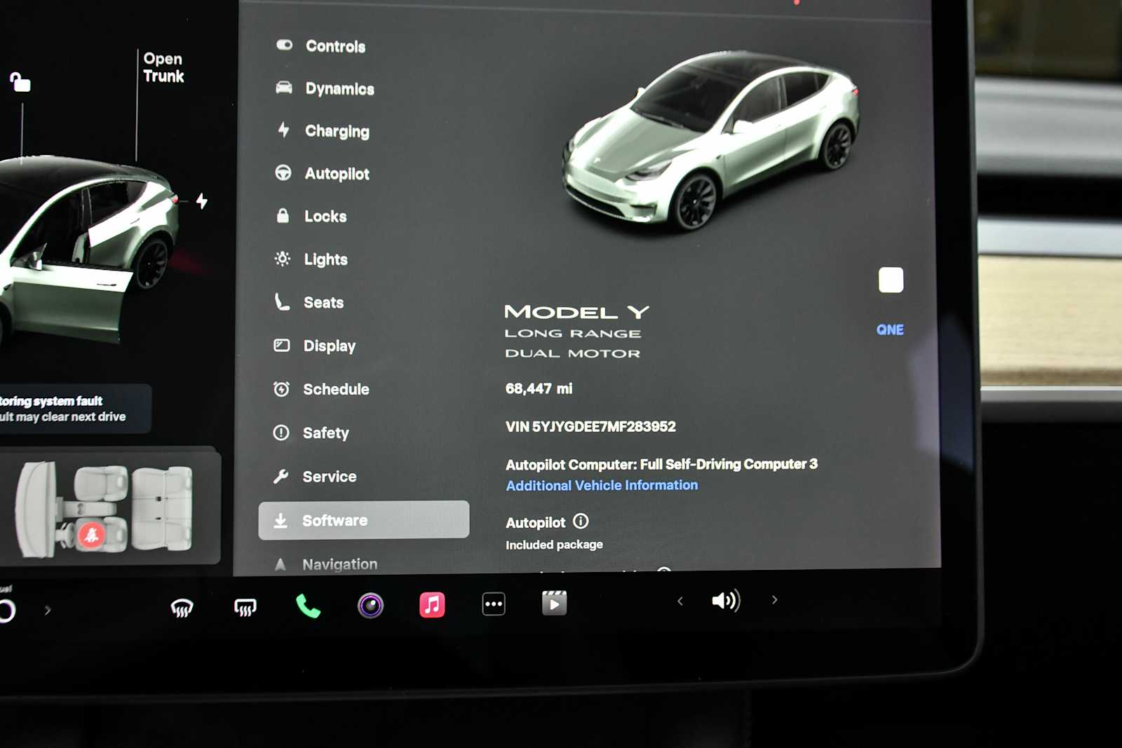
Task: Open the Phone app icon
Action: tap(308, 606)
